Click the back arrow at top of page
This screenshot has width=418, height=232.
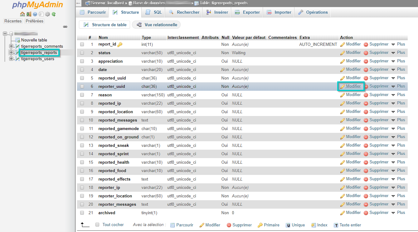79,3
